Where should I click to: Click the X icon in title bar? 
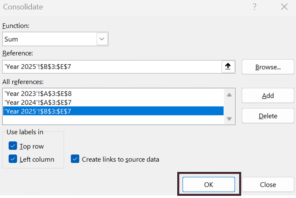tap(284, 7)
